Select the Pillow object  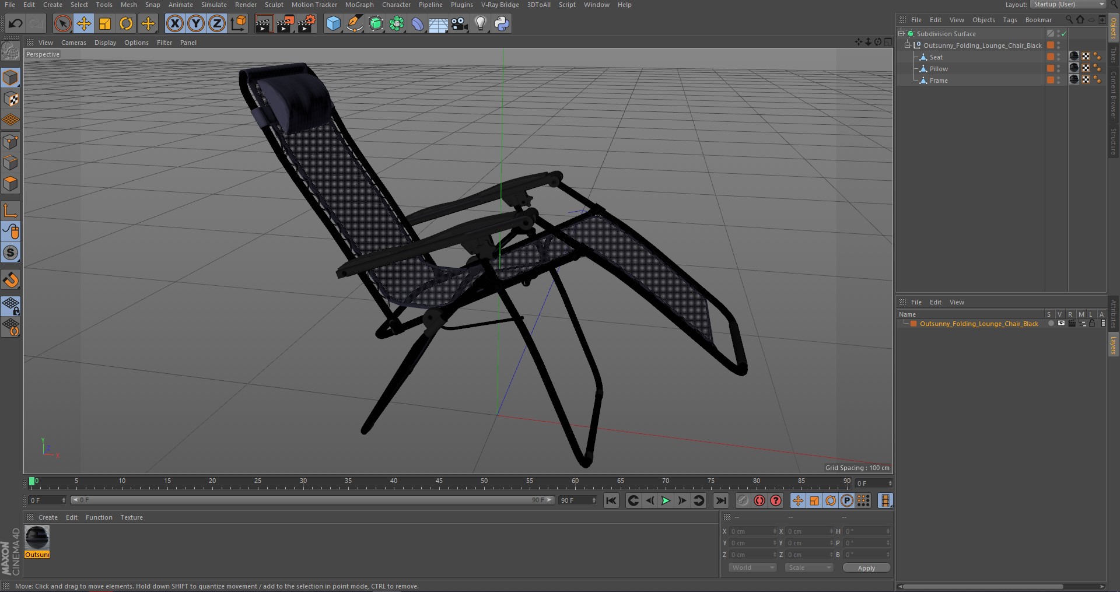[x=939, y=69]
